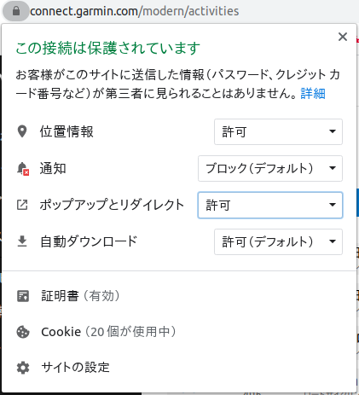Screen dimensions: 359x395
Task: Click the この接続は保護されています heading
Action: click(108, 48)
